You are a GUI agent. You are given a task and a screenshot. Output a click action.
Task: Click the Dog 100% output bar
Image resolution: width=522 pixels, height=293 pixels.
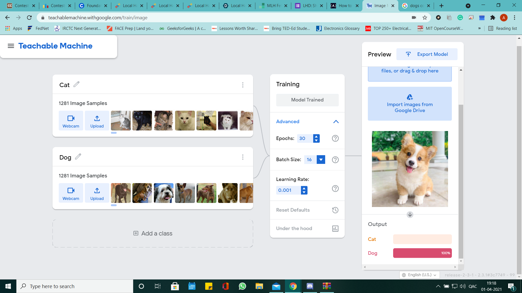click(x=422, y=253)
